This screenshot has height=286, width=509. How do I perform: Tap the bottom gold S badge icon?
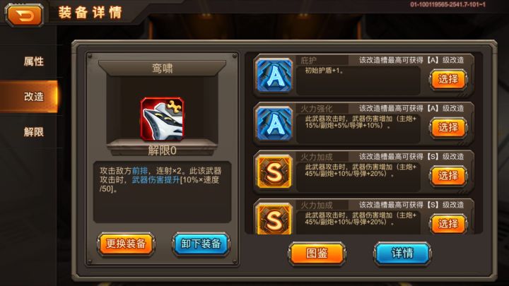coord(274,218)
